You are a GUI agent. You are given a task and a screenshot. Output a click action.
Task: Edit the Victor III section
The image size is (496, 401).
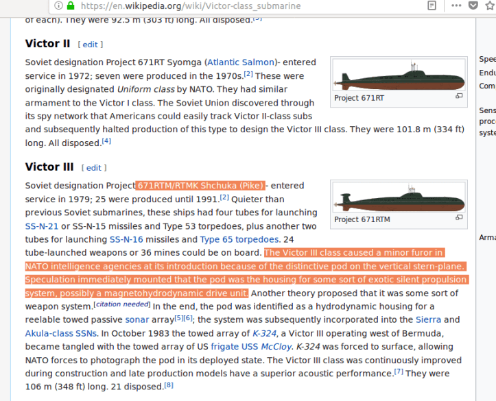pyautogui.click(x=94, y=168)
